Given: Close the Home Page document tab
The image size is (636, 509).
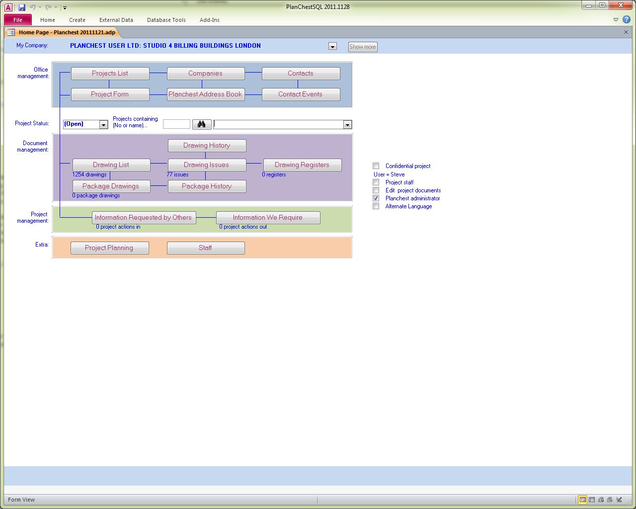Looking at the screenshot, I should [626, 32].
